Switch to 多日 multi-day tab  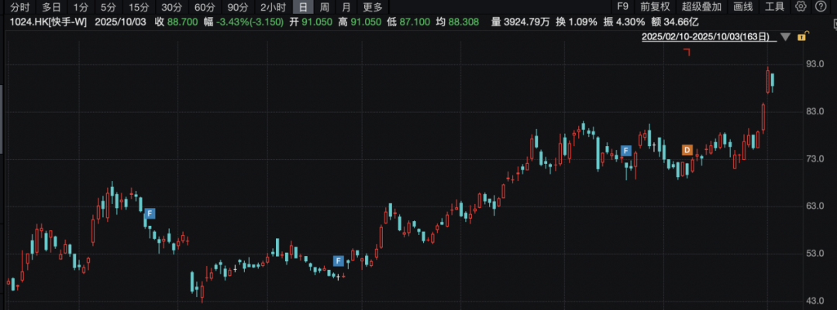click(x=51, y=7)
